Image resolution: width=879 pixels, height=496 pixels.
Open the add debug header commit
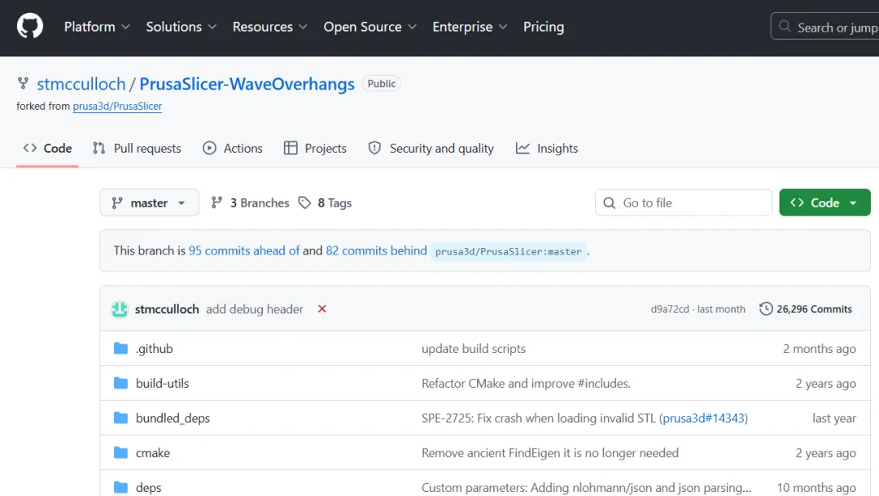[254, 309]
